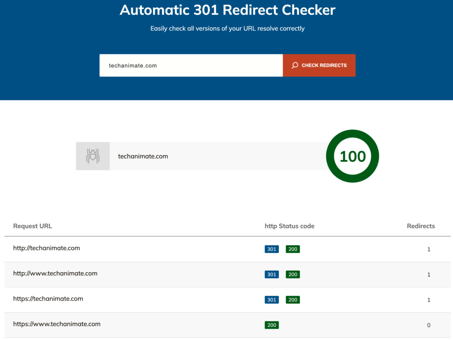Click the magnifier icon in Check Redirects button
The height and width of the screenshot is (340, 453).
click(295, 66)
